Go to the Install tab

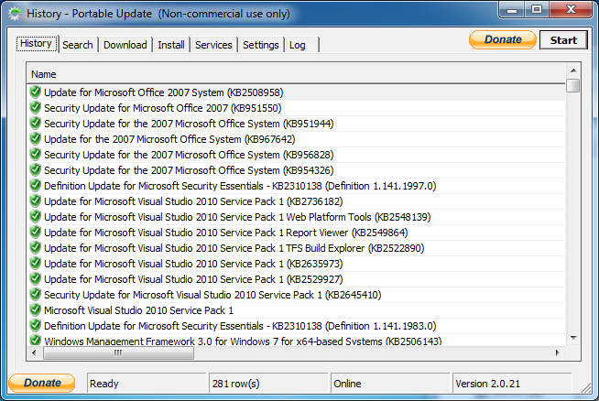171,45
